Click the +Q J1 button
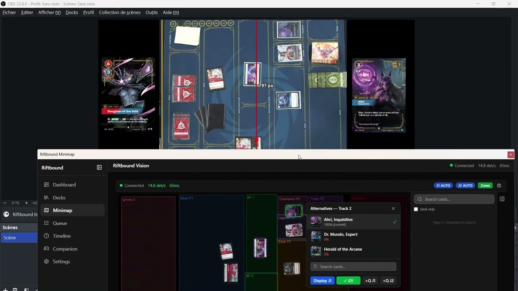The height and width of the screenshot is (291, 518). click(x=370, y=280)
